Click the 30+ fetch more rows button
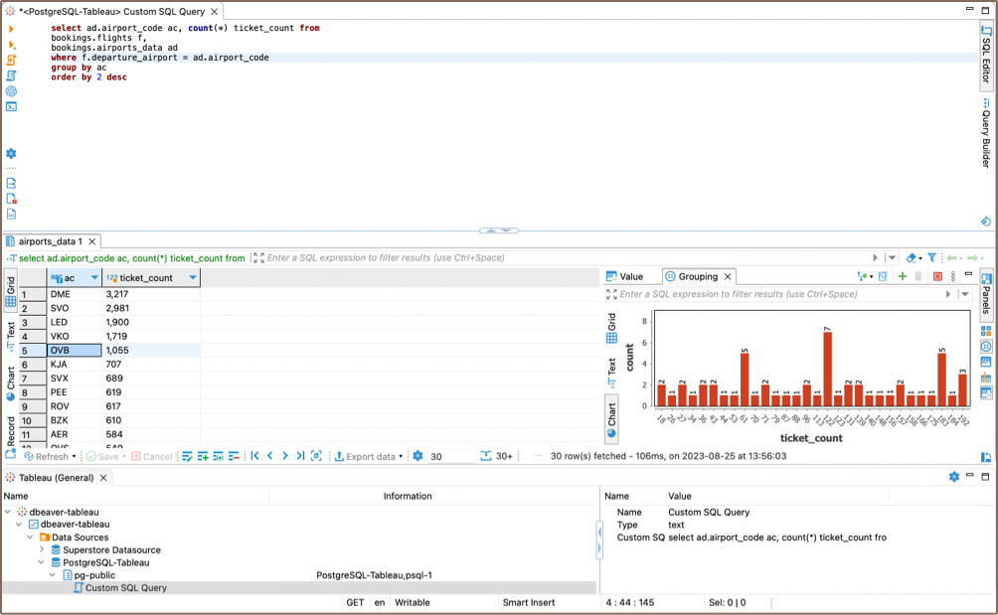The image size is (998, 615). tap(497, 456)
